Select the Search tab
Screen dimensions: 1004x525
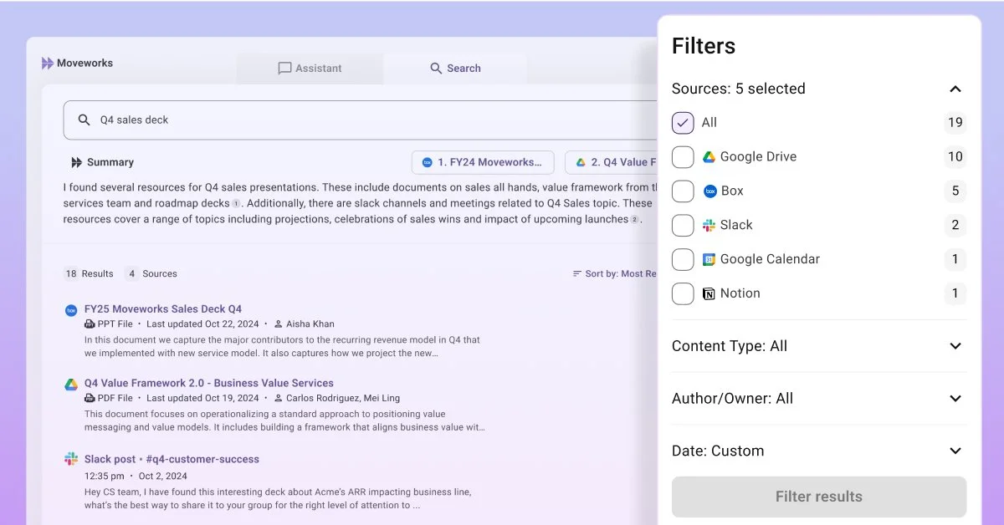click(455, 69)
